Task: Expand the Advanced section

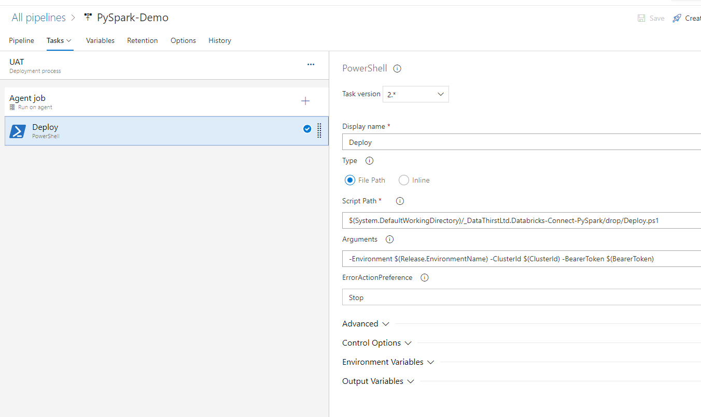Action: click(x=366, y=324)
